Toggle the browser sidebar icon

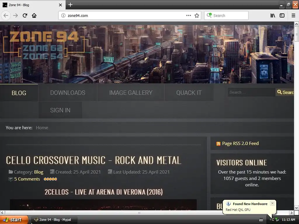(x=282, y=15)
